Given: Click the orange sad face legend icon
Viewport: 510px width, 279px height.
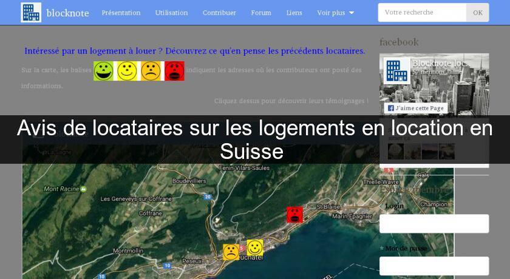Looking at the screenshot, I should pos(151,71).
